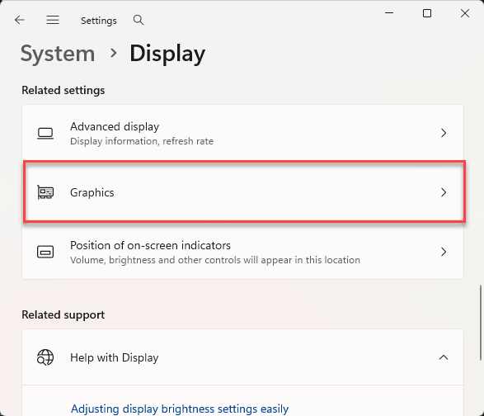Screen dimensions: 484x416
Task: Maximize the Settings window
Action: 427,13
